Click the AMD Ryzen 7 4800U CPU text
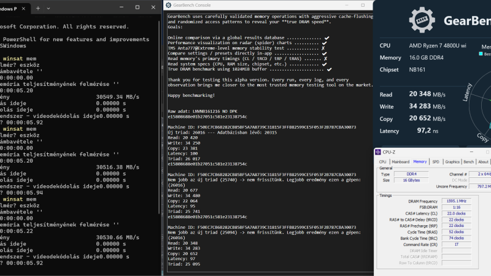 [x=438, y=45]
